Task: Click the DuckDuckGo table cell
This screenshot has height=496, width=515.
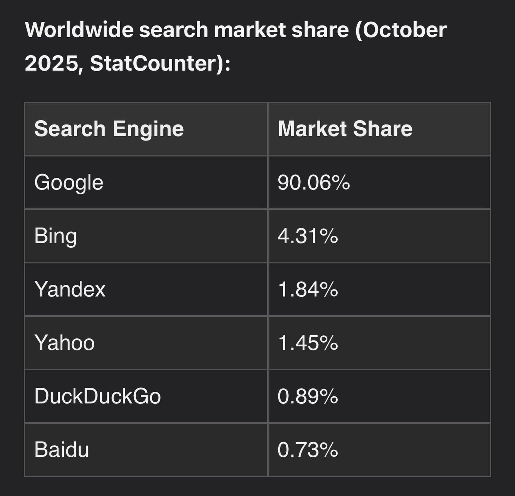Action: [98, 396]
